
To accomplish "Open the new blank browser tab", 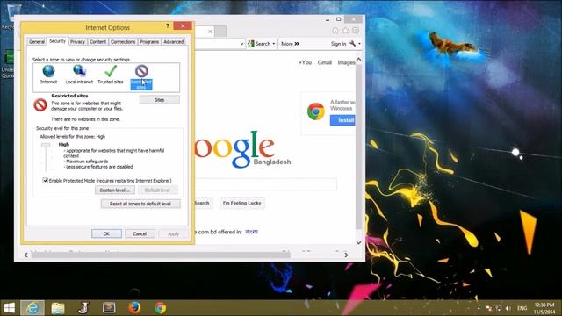I will tap(220, 32).
